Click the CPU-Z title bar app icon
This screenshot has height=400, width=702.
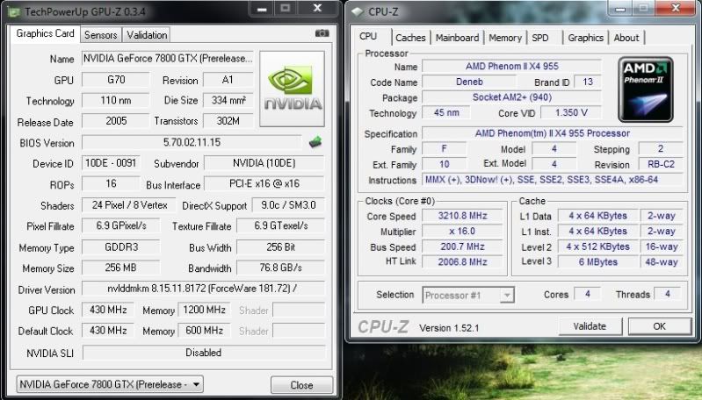(357, 12)
